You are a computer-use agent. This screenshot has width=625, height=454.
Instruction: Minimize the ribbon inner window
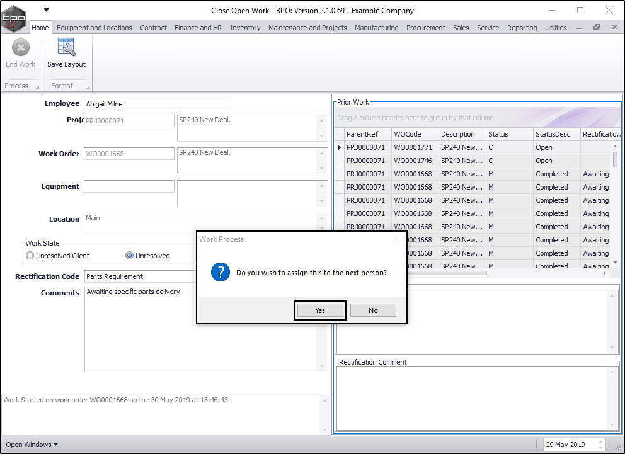point(579,28)
